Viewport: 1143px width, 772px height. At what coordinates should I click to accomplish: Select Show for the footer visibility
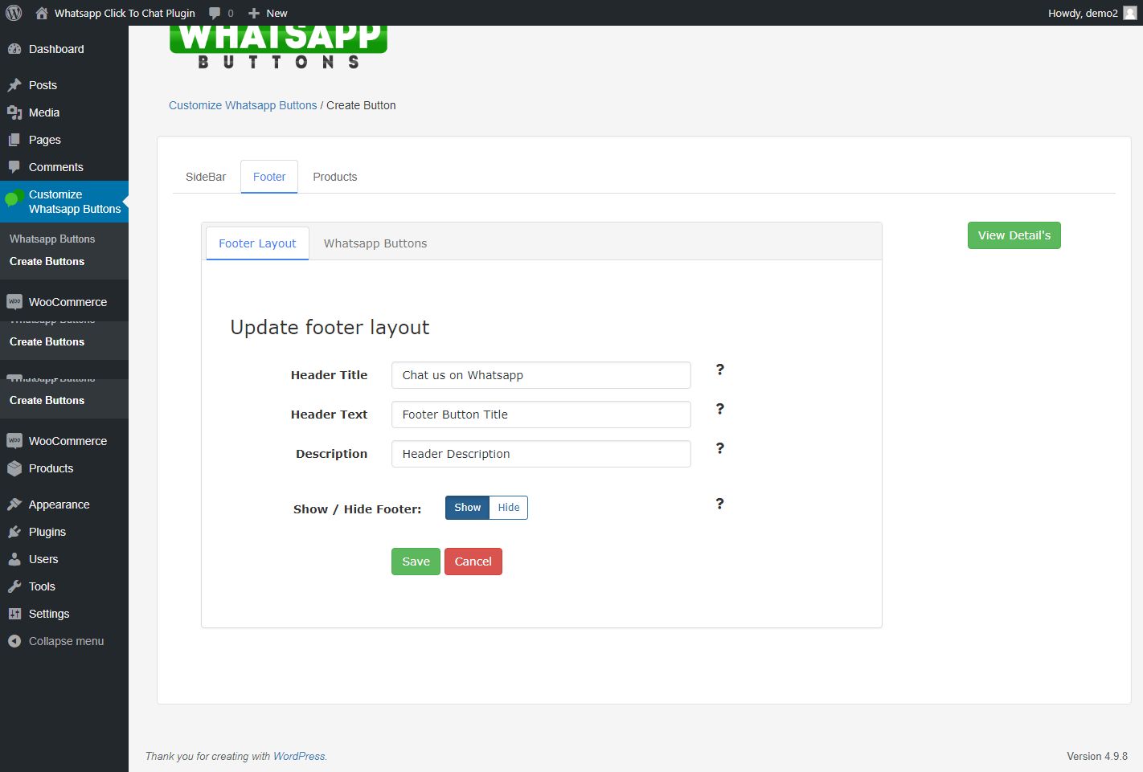coord(467,508)
